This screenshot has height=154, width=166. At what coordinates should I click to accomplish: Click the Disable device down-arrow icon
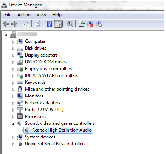[99, 24]
